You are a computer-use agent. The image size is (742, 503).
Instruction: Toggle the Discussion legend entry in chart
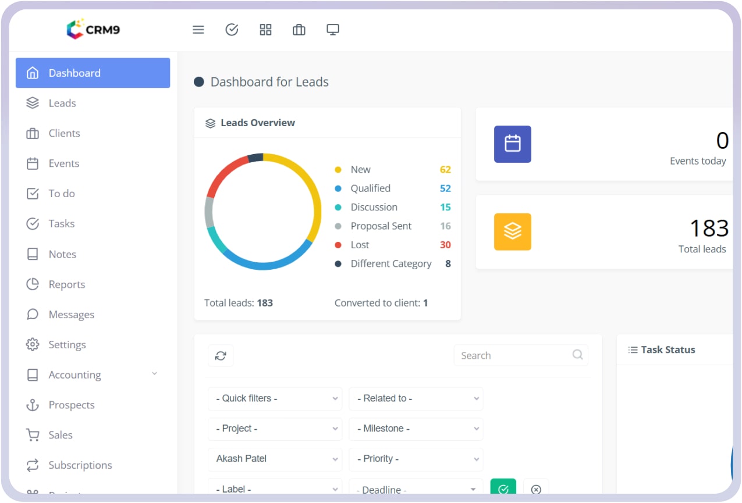coord(374,207)
